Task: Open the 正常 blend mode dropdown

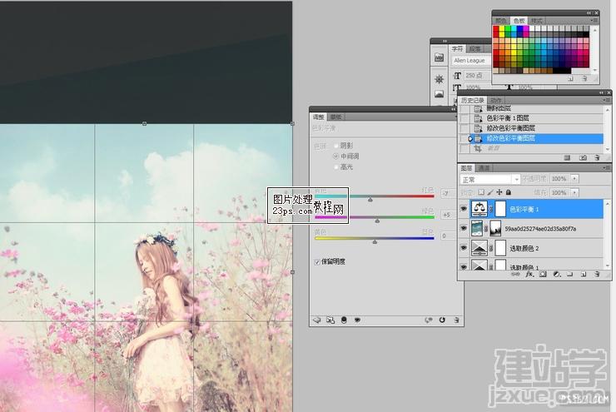Action: tap(490, 180)
